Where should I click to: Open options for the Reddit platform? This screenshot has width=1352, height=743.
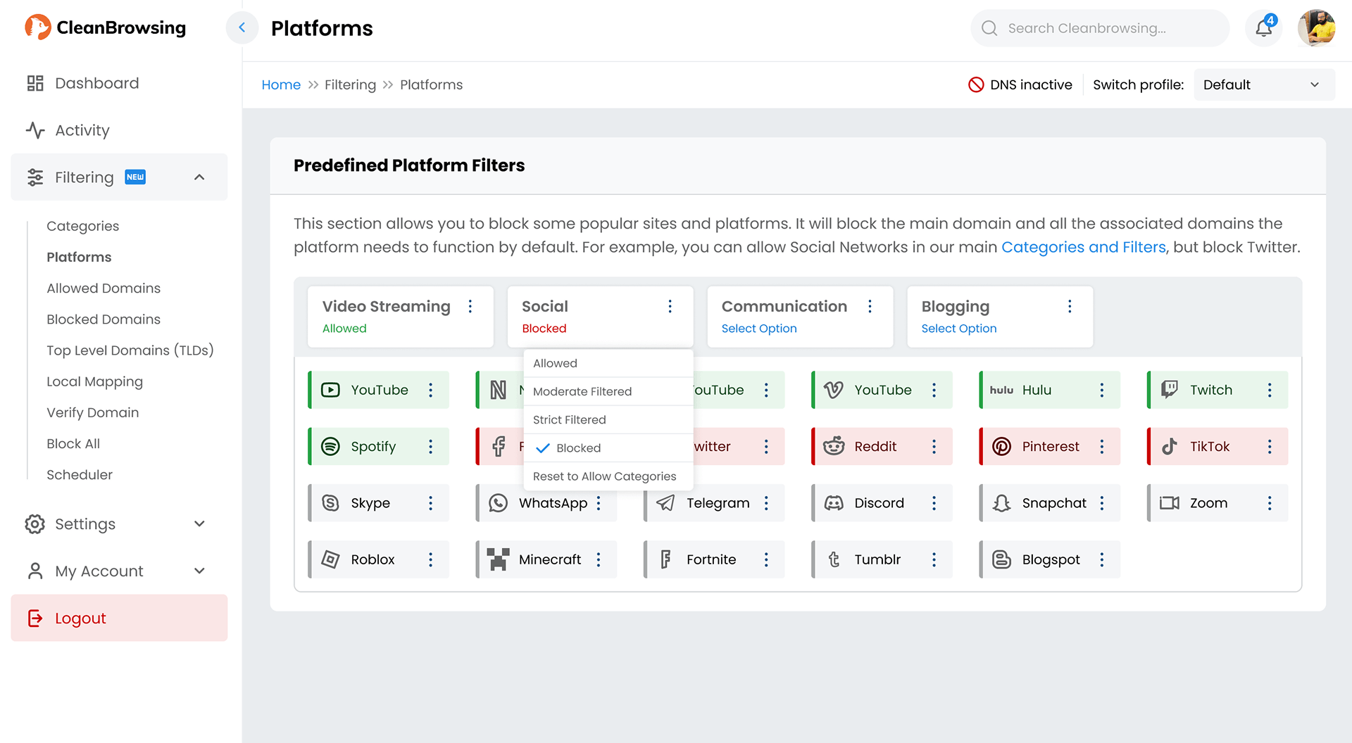pyautogui.click(x=934, y=447)
